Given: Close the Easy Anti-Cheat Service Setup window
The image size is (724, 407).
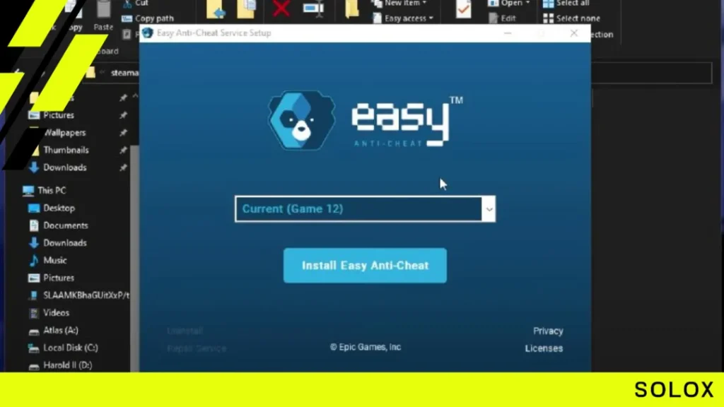Looking at the screenshot, I should tap(574, 33).
